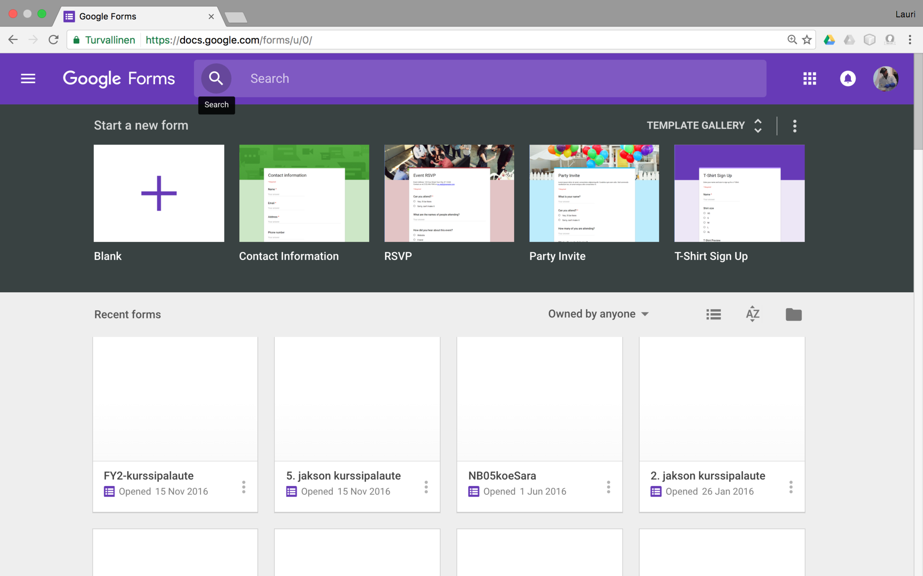This screenshot has height=576, width=923.
Task: Open AZ sort options
Action: coord(753,314)
